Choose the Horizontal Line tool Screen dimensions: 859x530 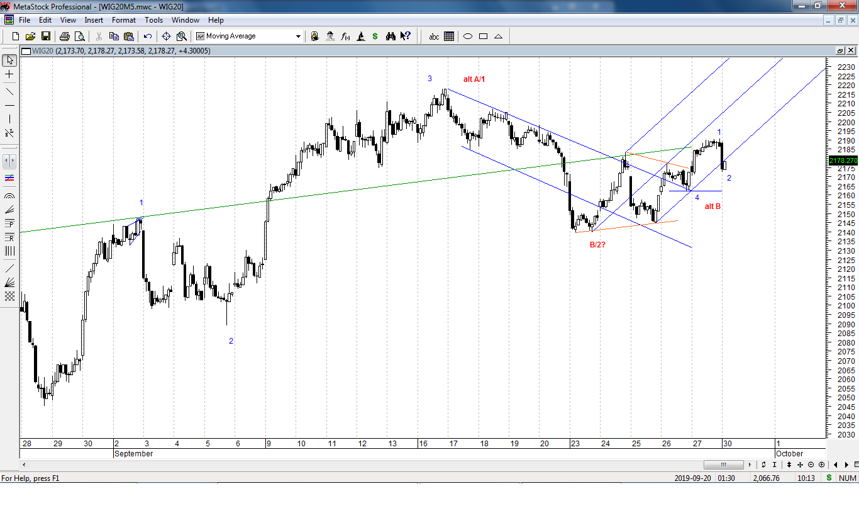[9, 105]
